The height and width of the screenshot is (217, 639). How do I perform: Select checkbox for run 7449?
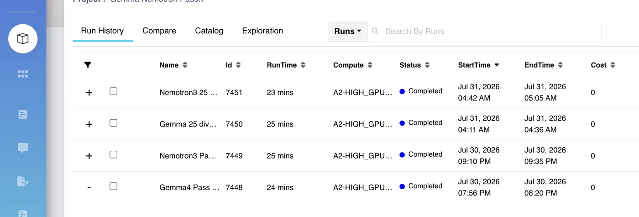pyautogui.click(x=114, y=154)
